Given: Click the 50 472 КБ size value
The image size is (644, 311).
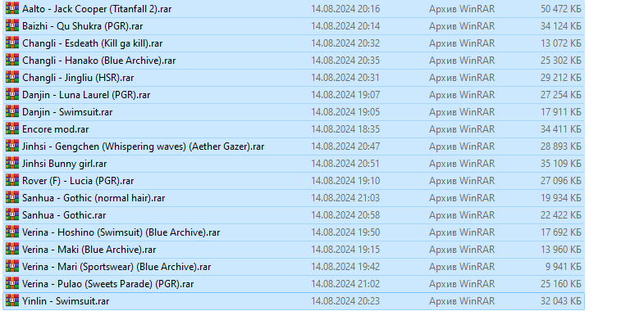Looking at the screenshot, I should pyautogui.click(x=561, y=9).
